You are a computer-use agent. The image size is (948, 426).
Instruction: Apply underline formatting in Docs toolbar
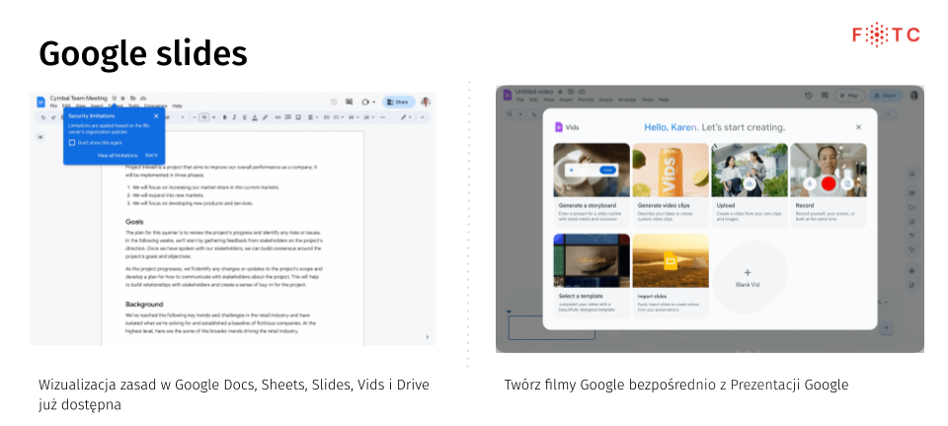(244, 117)
